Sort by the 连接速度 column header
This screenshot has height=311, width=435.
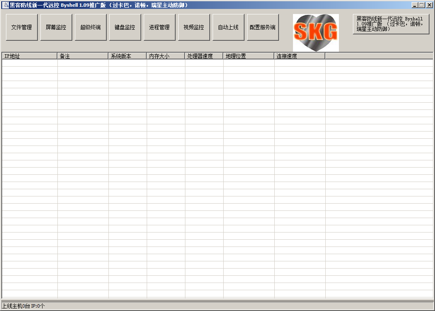pyautogui.click(x=299, y=56)
